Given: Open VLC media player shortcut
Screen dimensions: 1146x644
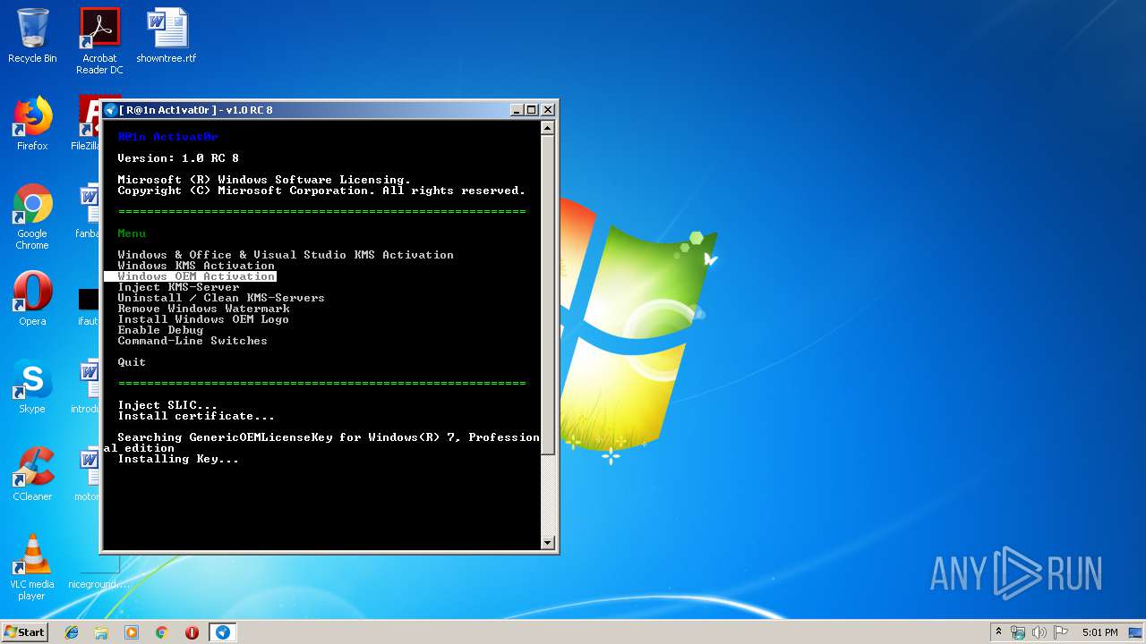Looking at the screenshot, I should (x=32, y=567).
